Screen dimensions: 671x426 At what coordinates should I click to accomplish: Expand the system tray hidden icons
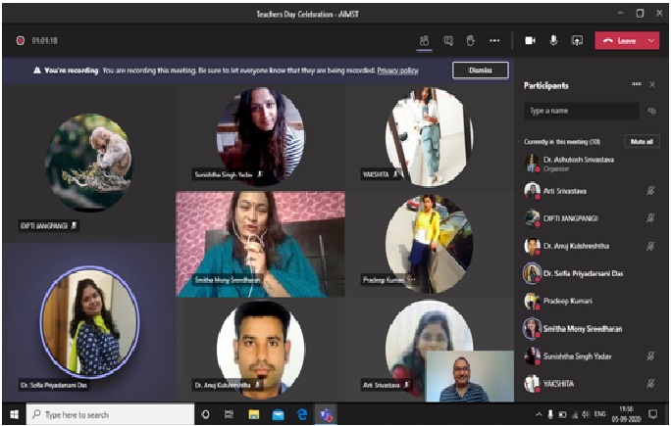(538, 415)
